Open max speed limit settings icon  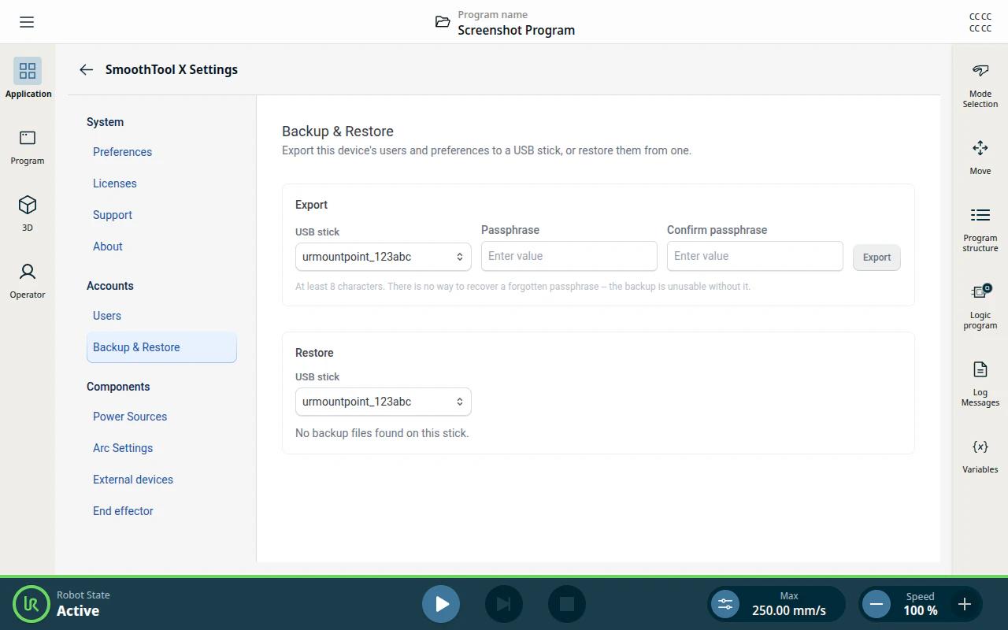[x=725, y=604]
